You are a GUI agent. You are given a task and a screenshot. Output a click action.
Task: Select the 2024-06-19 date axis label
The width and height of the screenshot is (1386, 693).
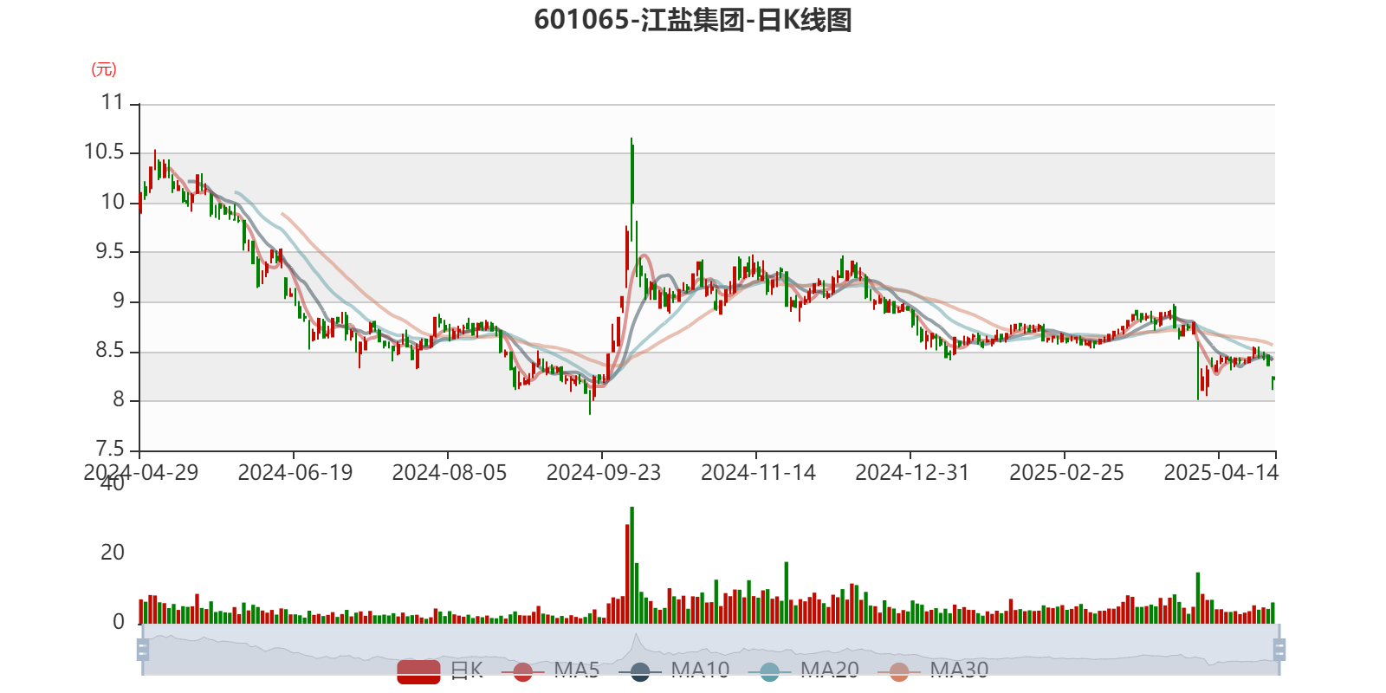295,473
